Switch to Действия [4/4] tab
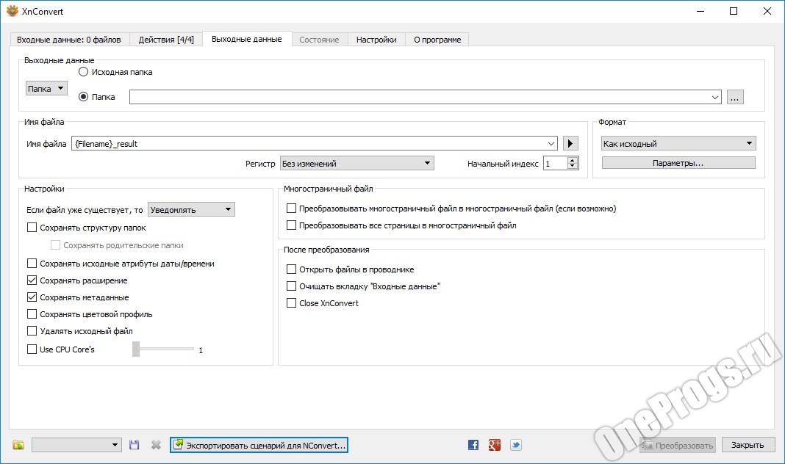The image size is (785, 464). [166, 40]
